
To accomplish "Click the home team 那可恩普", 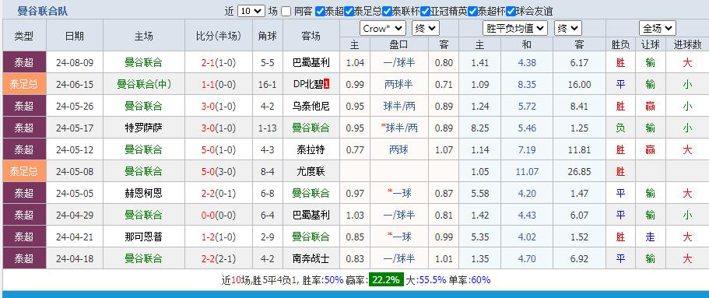I will [143, 237].
